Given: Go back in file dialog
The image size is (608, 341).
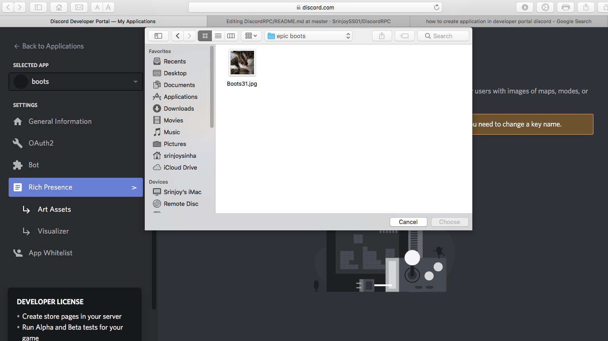Looking at the screenshot, I should point(177,36).
